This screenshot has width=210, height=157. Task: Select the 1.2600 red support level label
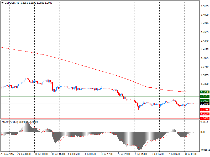pyautogui.click(x=205, y=119)
